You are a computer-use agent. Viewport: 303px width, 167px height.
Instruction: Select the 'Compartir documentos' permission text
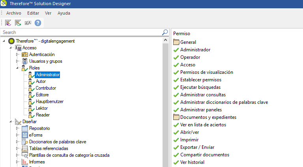coord(205,155)
